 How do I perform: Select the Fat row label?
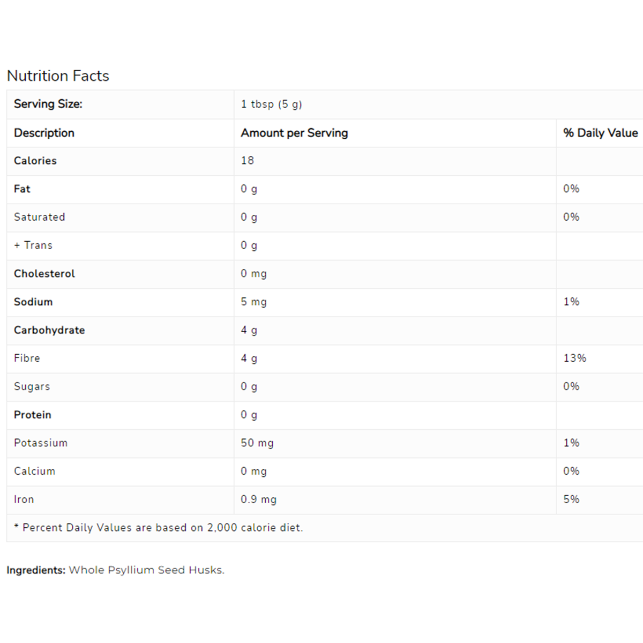pyautogui.click(x=22, y=189)
